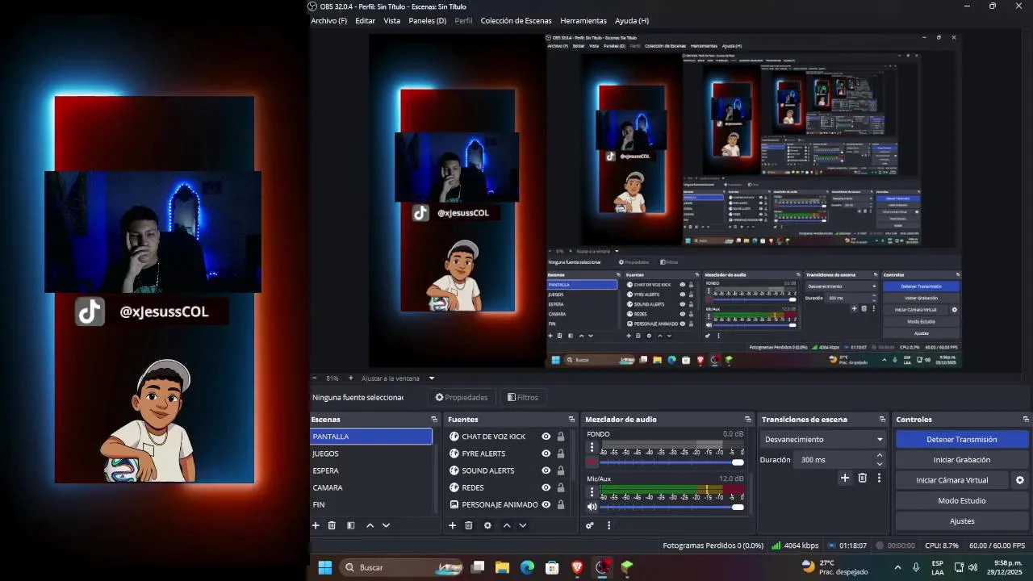Open Paneles menu
Viewport: 1033px width, 581px height.
tap(427, 21)
